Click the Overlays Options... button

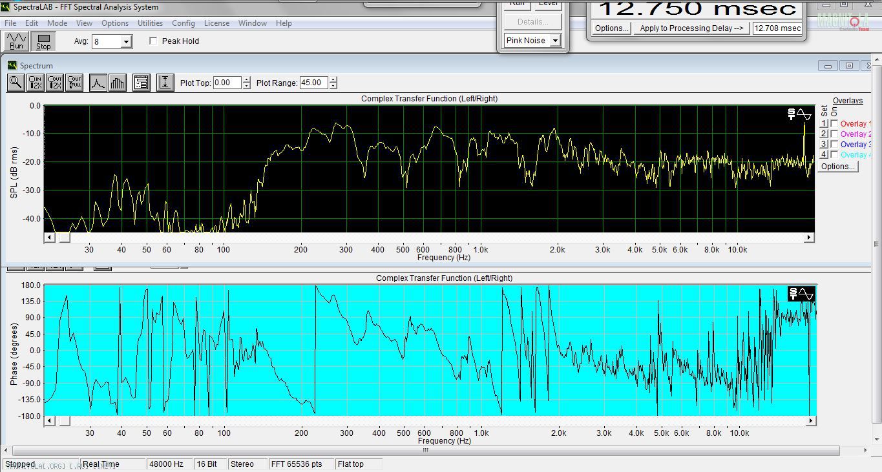point(837,166)
